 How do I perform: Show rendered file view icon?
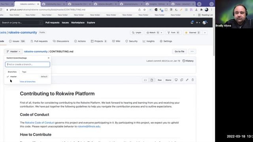coord(152,80)
